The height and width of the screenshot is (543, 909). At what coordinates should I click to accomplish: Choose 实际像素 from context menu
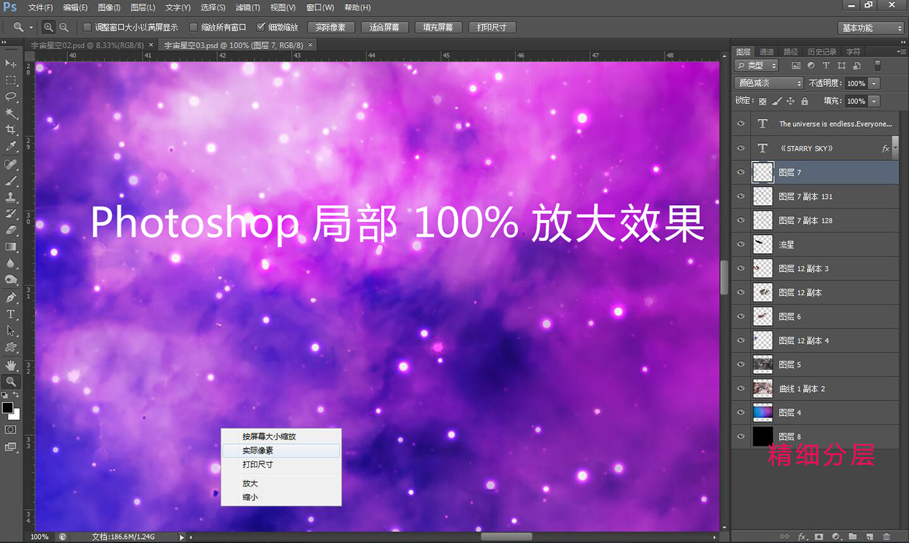click(281, 451)
